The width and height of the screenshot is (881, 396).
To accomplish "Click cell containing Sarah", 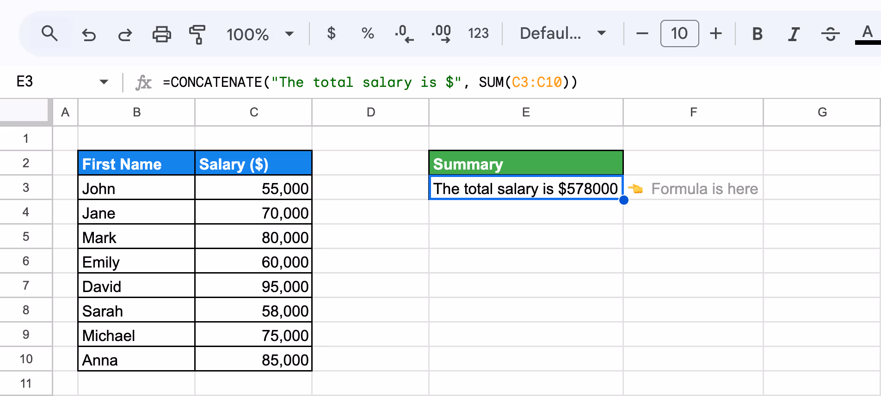I will coord(136,310).
